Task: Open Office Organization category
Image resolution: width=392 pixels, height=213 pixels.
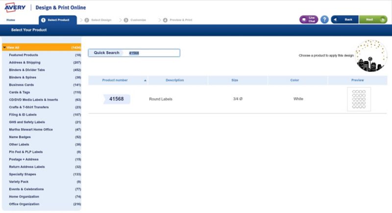Action: [24, 204]
